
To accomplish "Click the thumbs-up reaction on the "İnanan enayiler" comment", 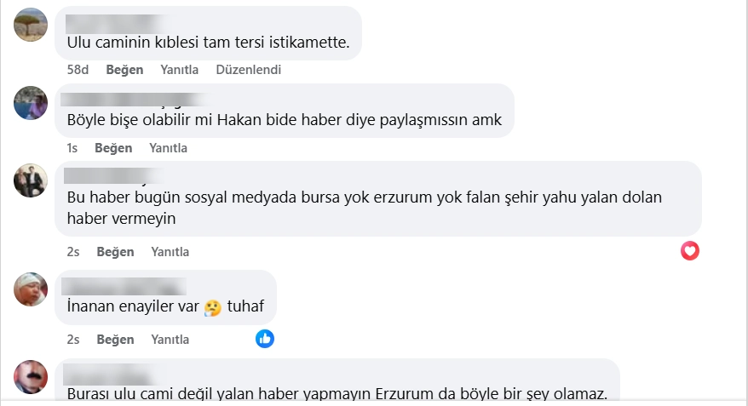I will click(x=265, y=339).
